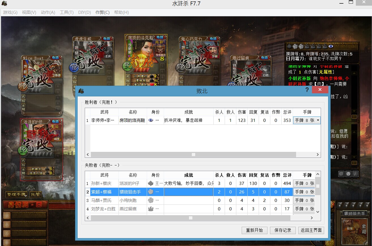Open the 游戏(G) menu

(x=10, y=12)
